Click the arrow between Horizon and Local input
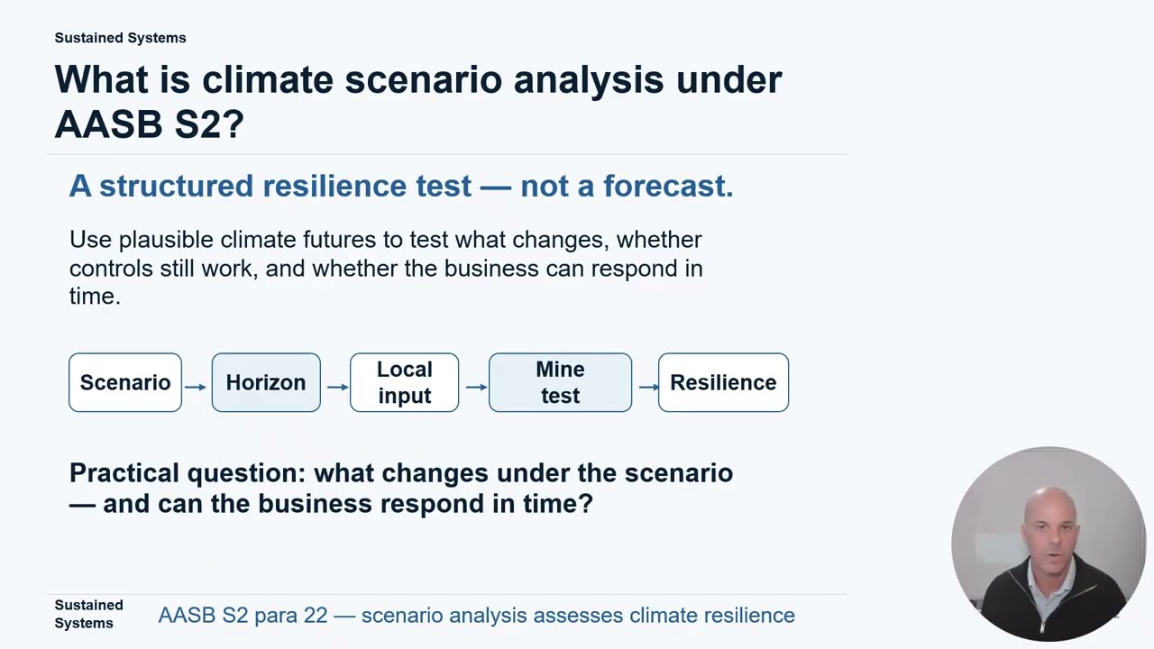Image resolution: width=1154 pixels, height=649 pixels. click(x=337, y=387)
